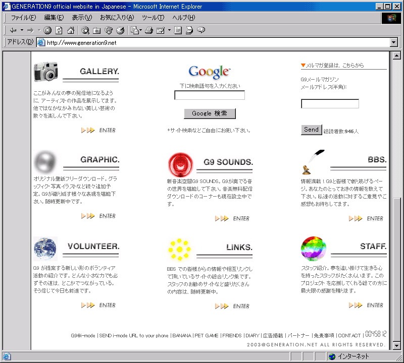Click the vertical scrollbar down arrow
The width and height of the screenshot is (404, 363).
(397, 345)
